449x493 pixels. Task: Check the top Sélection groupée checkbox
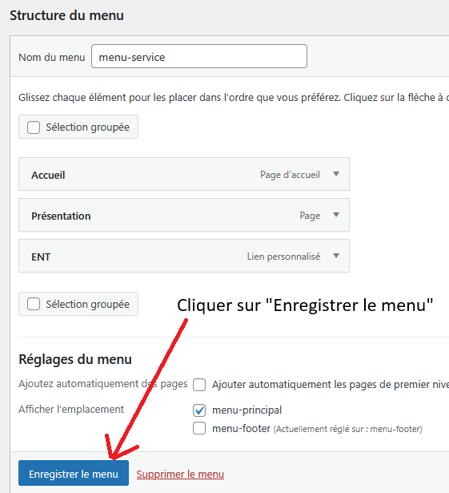click(34, 127)
